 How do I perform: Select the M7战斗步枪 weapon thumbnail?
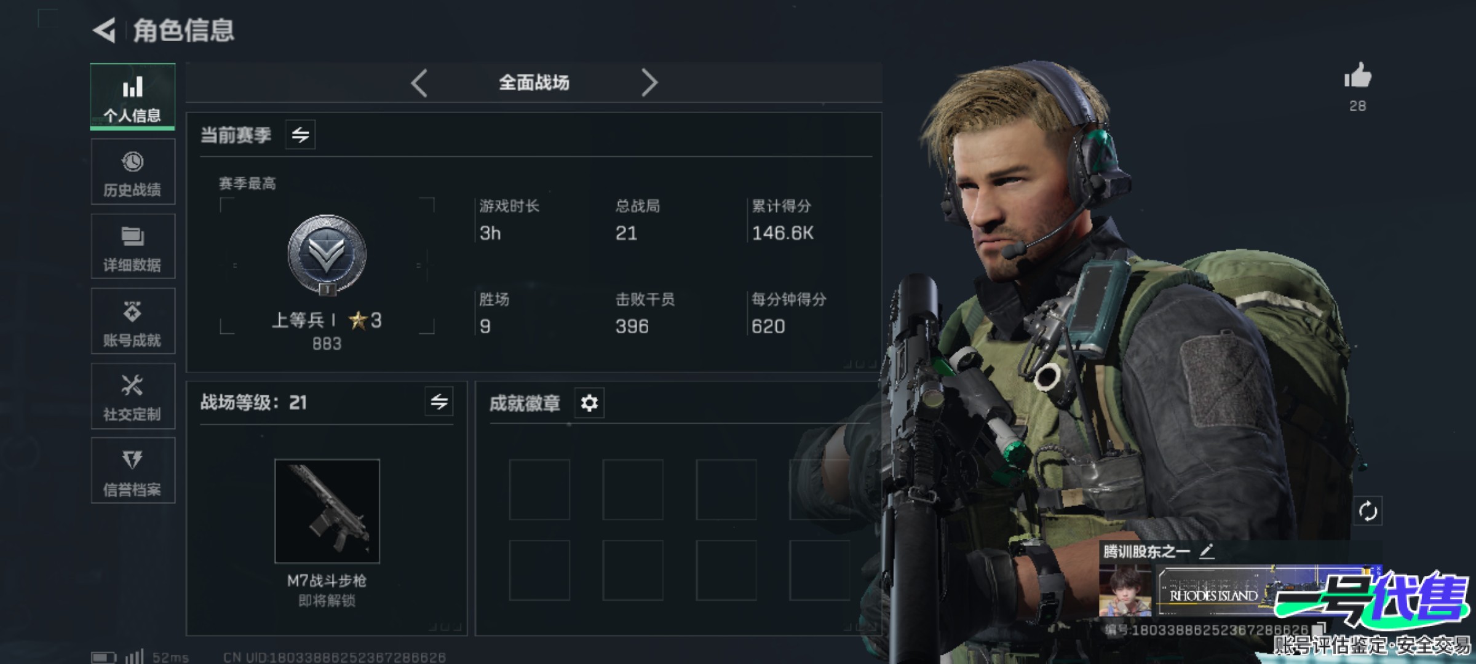click(327, 511)
